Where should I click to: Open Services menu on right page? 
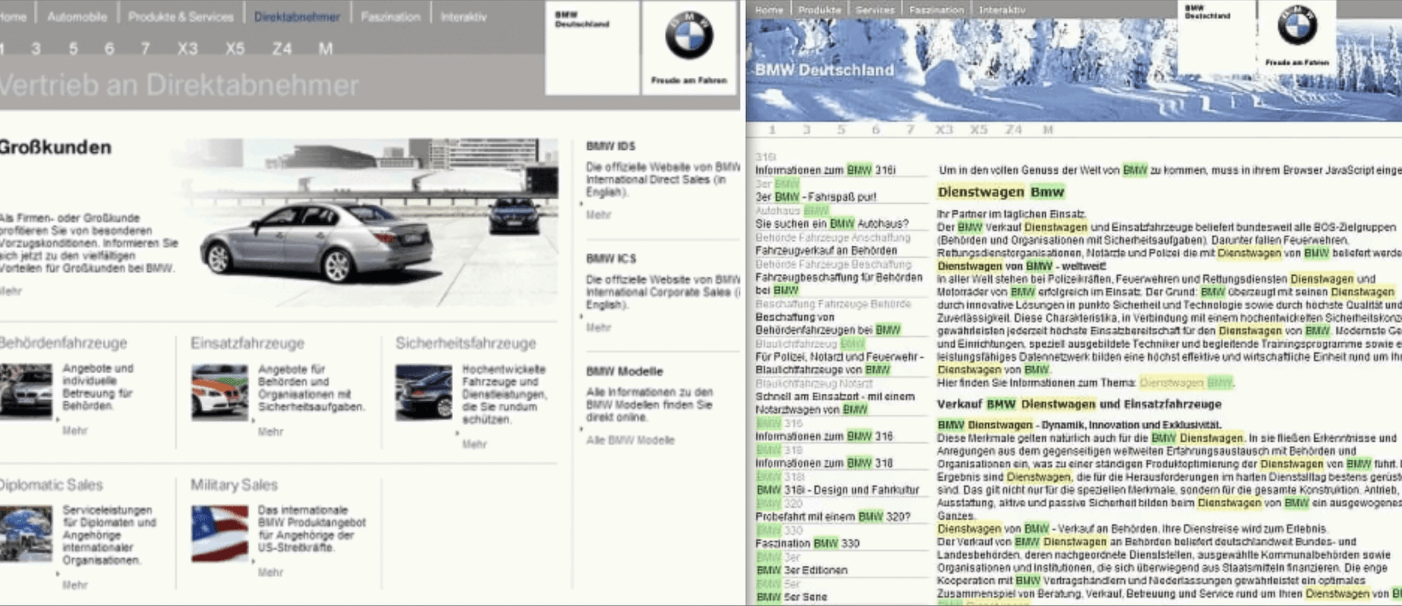[875, 9]
